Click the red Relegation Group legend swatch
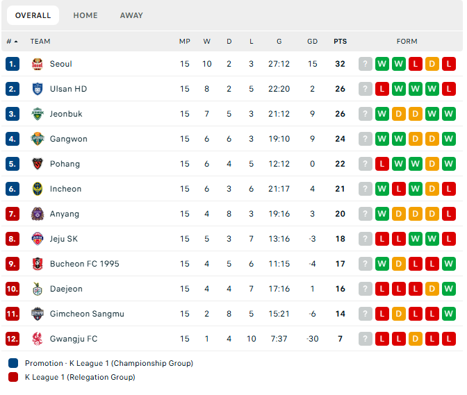 (x=13, y=377)
